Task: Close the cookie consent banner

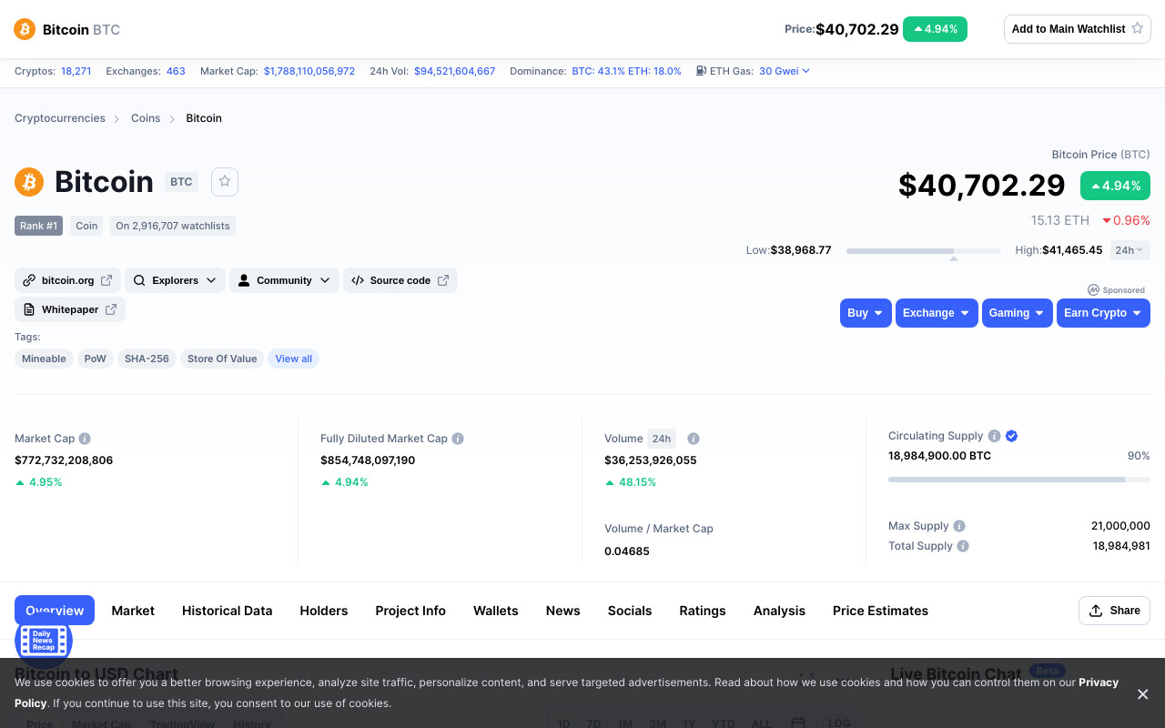Action: (x=1143, y=694)
